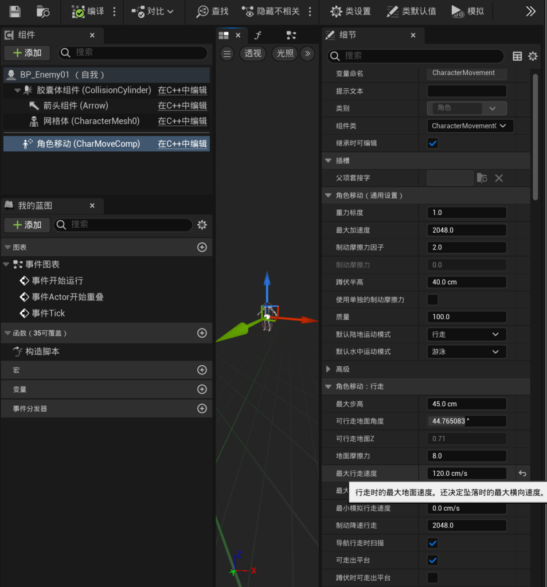Open the 默认水中运动模式 dropdown
This screenshot has width=547, height=587.
tap(467, 351)
